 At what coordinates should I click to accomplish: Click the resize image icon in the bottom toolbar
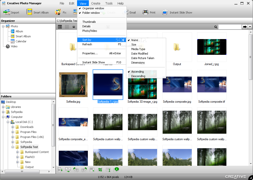pyautogui.click(x=92, y=170)
